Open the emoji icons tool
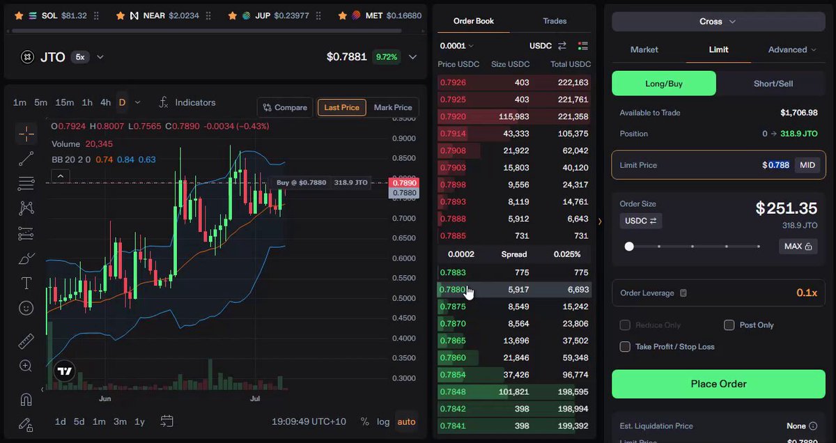Image resolution: width=836 pixels, height=443 pixels. pos(26,307)
